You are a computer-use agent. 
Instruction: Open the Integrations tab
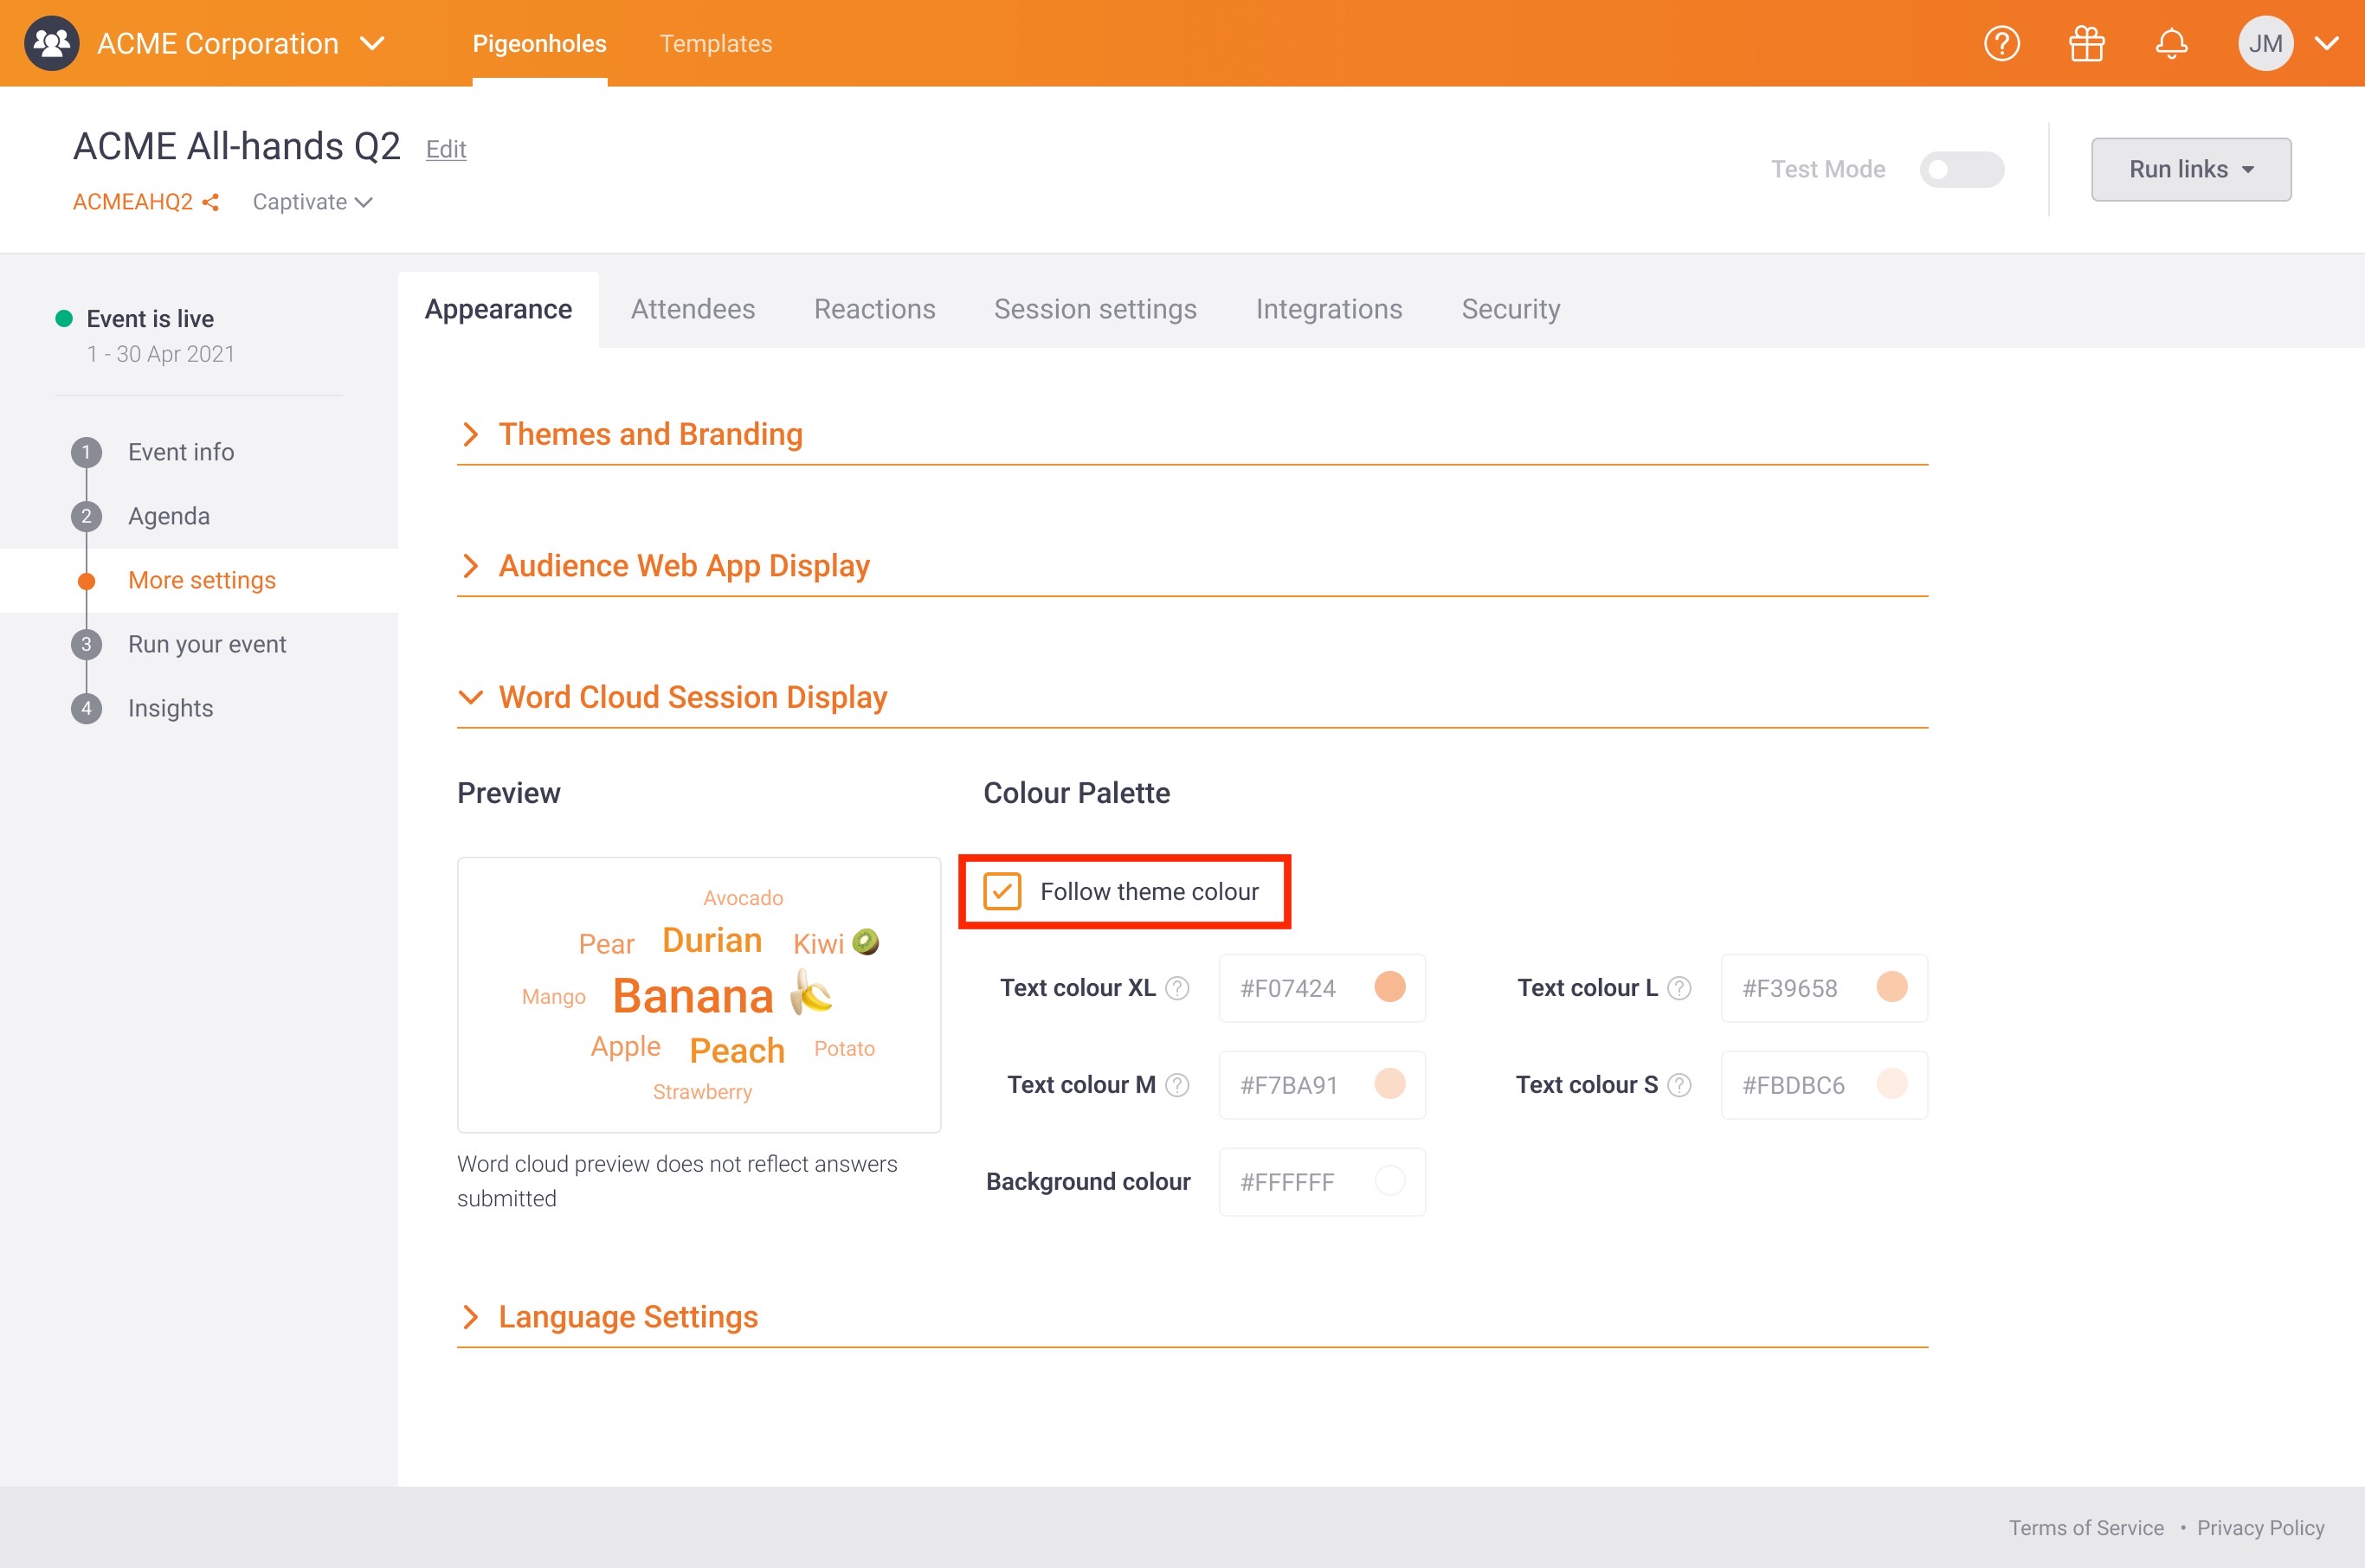[1329, 309]
